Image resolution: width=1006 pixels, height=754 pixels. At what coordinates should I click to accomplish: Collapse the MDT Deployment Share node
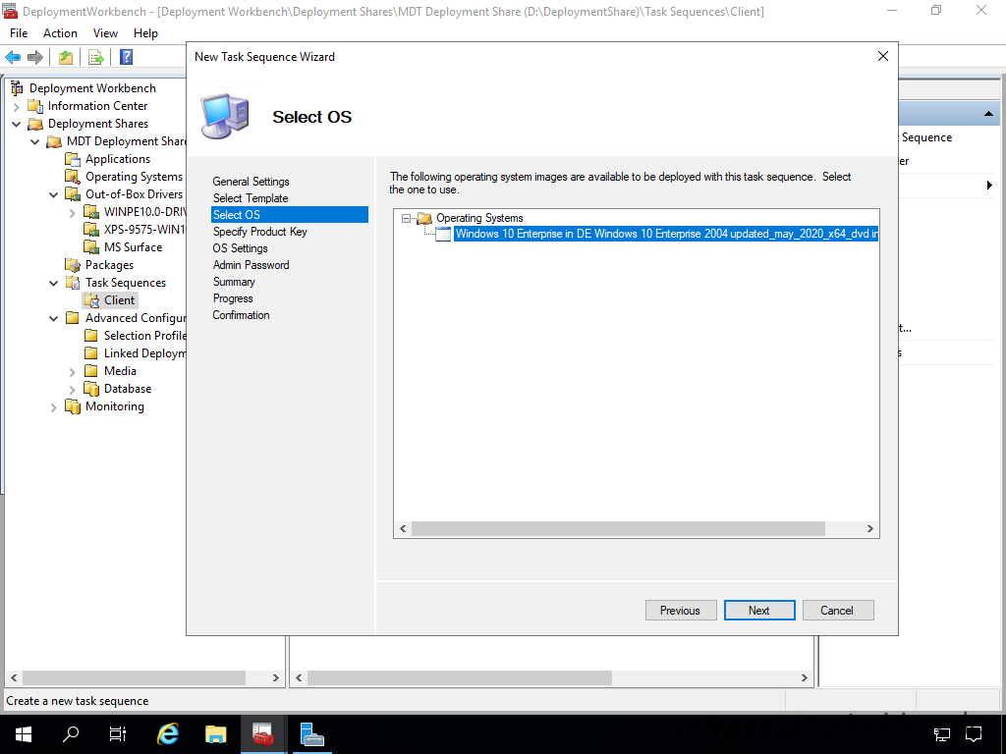click(35, 141)
